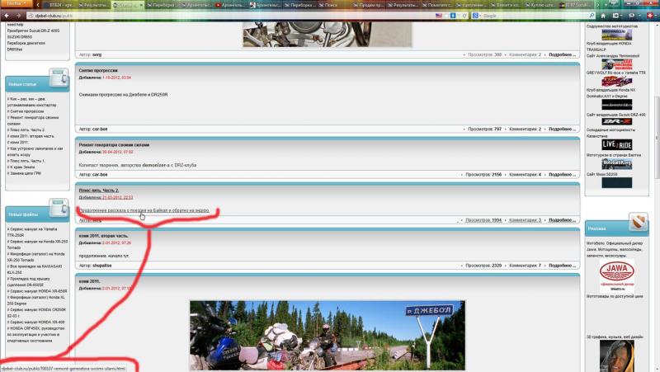Screen dimensions: 660x372
Task: Click the LIVE 2 RIDE banner
Action: (x=616, y=145)
